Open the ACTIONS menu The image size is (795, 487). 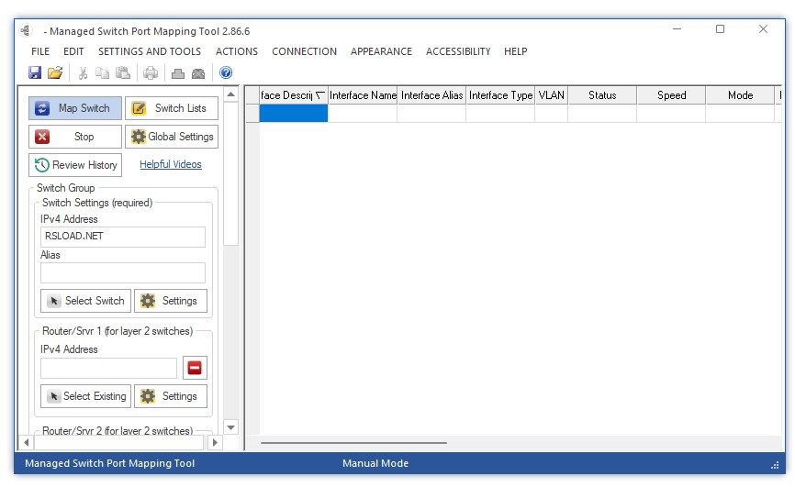coord(237,51)
